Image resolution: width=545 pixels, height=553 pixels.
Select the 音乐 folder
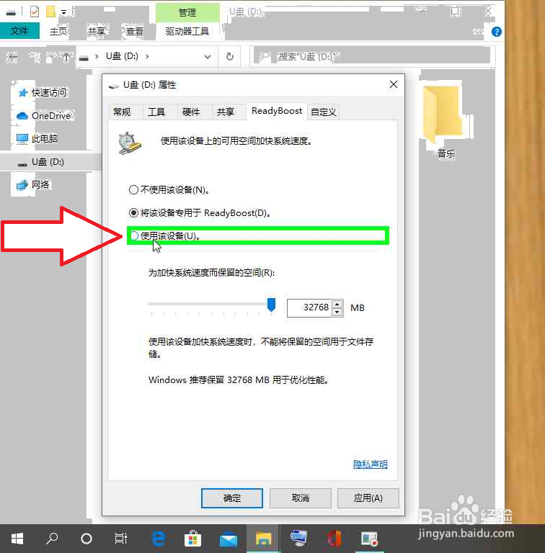(x=446, y=122)
